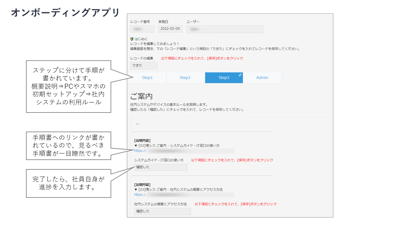The width and height of the screenshot is (401, 225).
Task: Collapse the section using the chevron arrow
Action: tap(138, 124)
